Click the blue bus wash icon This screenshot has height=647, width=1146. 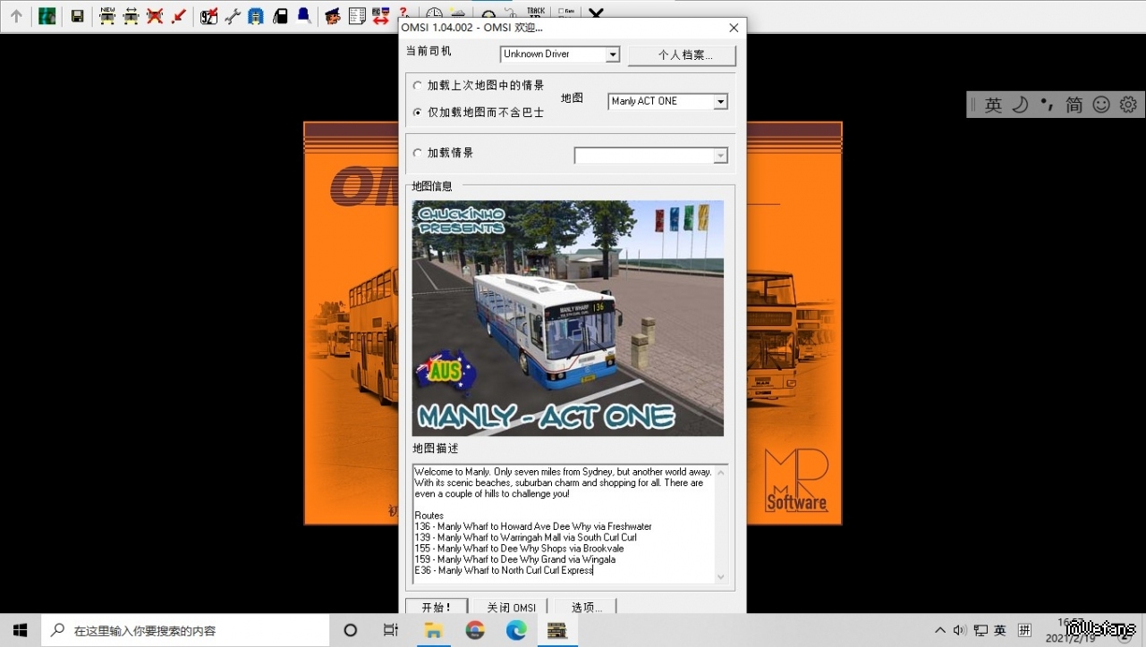coord(256,16)
